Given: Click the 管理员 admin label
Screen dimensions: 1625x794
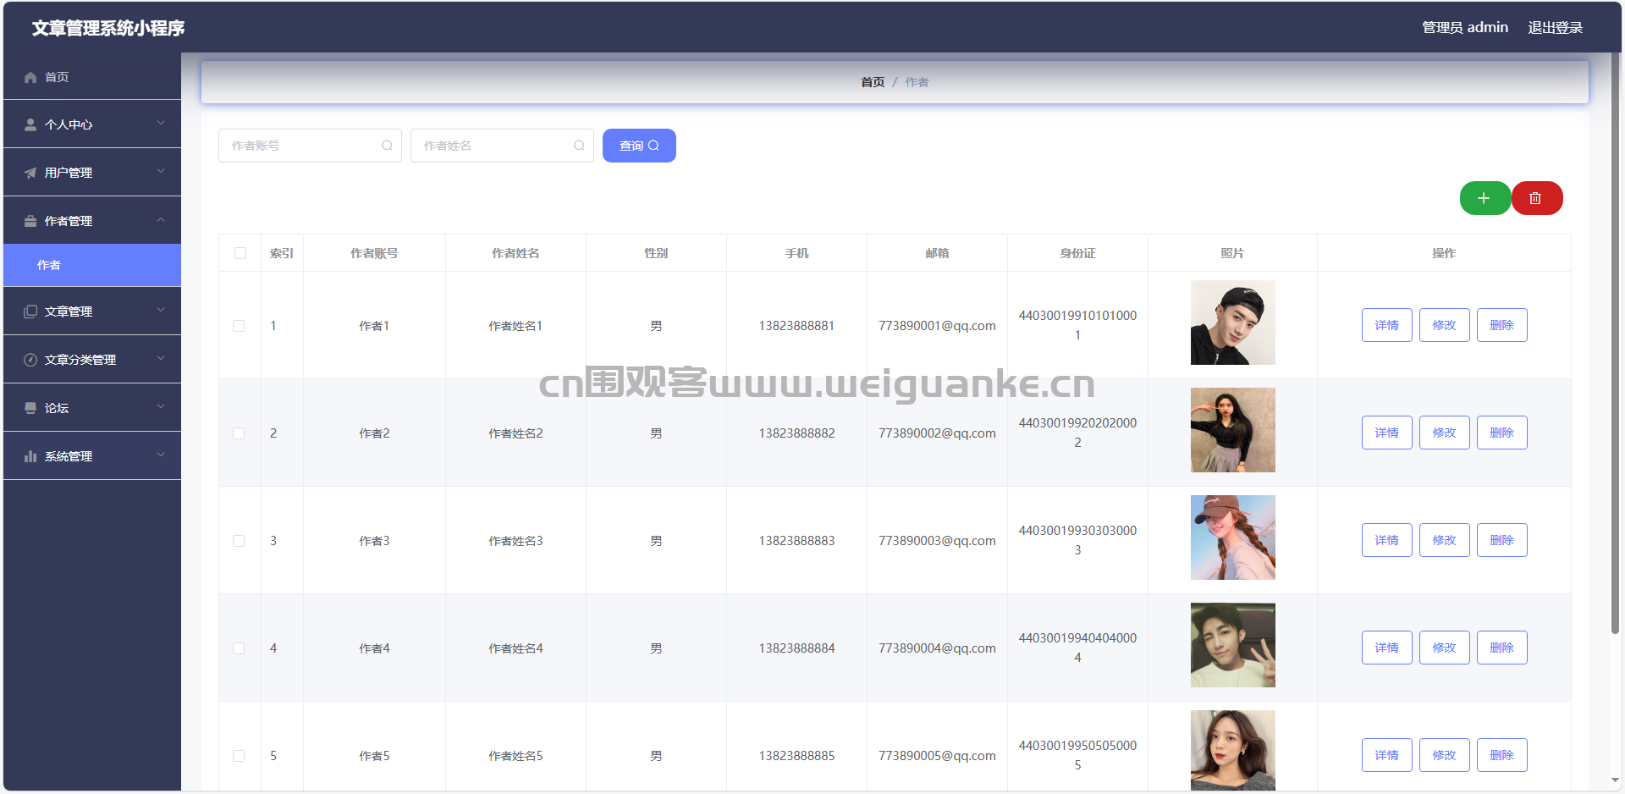Looking at the screenshot, I should [x=1465, y=28].
